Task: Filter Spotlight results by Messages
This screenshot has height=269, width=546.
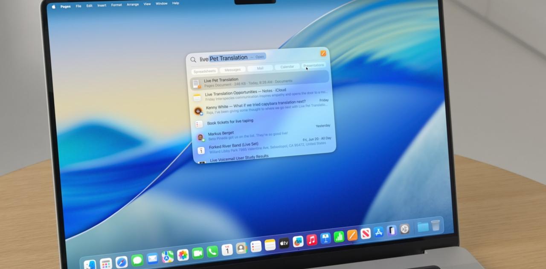Action: [232, 70]
